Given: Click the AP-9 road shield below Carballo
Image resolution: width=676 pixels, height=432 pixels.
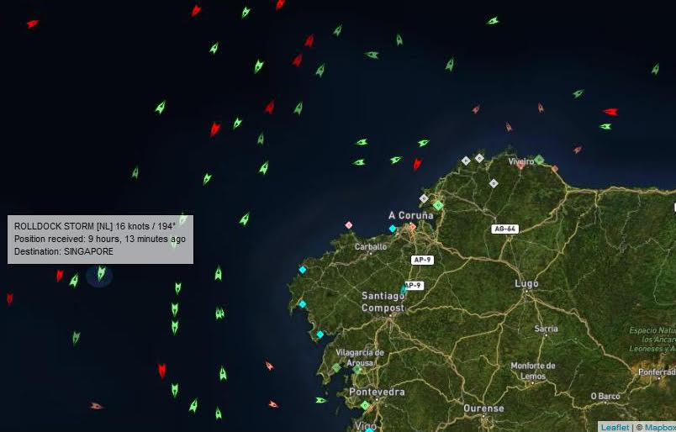Looking at the screenshot, I should (422, 260).
